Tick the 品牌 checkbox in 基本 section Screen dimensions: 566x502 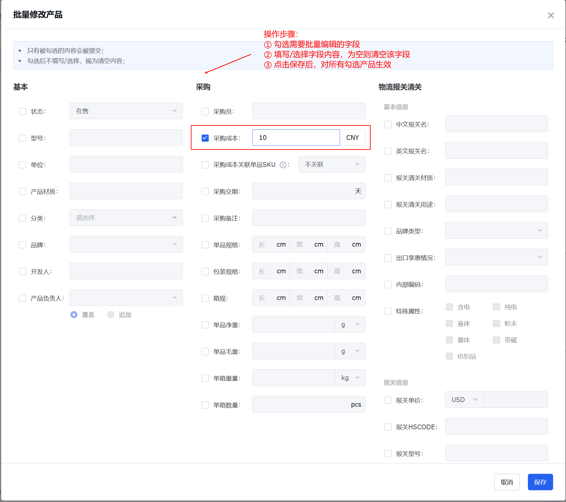coord(22,245)
